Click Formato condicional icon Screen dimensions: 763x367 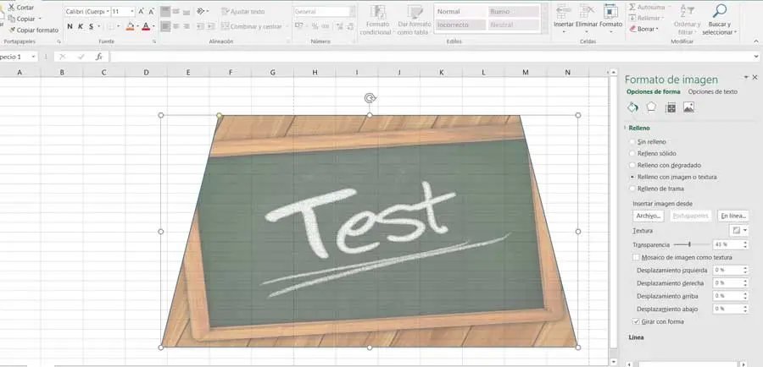377,12
